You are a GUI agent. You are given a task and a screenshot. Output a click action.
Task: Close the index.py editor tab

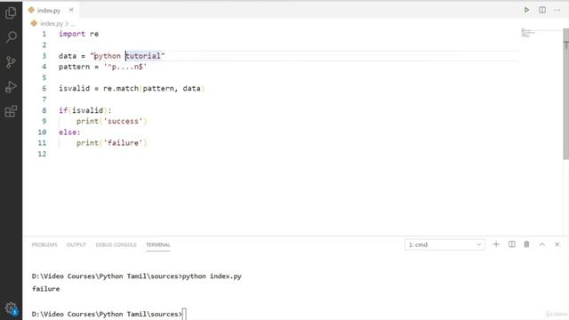coord(71,10)
